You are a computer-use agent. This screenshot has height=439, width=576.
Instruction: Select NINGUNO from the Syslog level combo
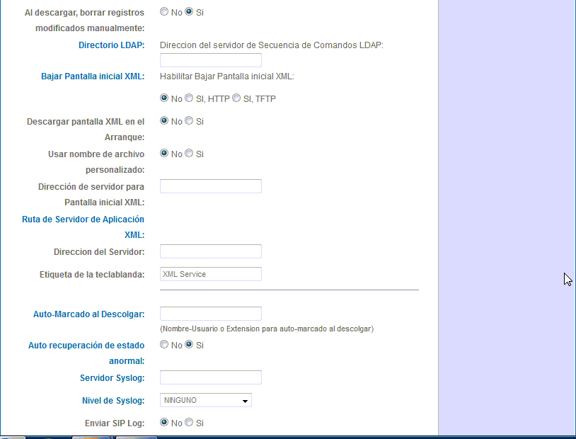click(x=205, y=400)
